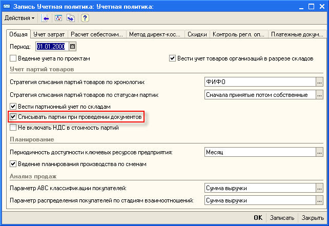The width and height of the screenshot is (329, 226).
Task: Open help with the question mark icon
Action: [85, 18]
